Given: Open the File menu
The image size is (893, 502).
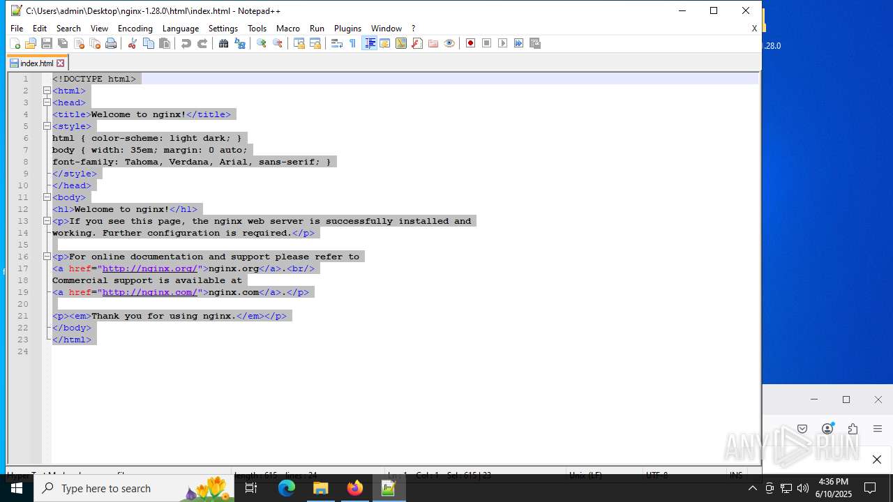Looking at the screenshot, I should click(17, 29).
